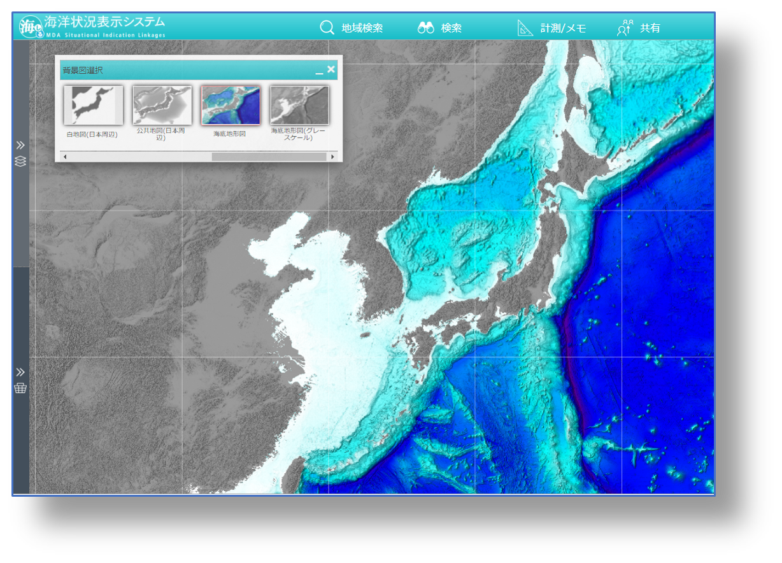Open the 共有 menu
Screen dimensions: 782x563
click(639, 28)
